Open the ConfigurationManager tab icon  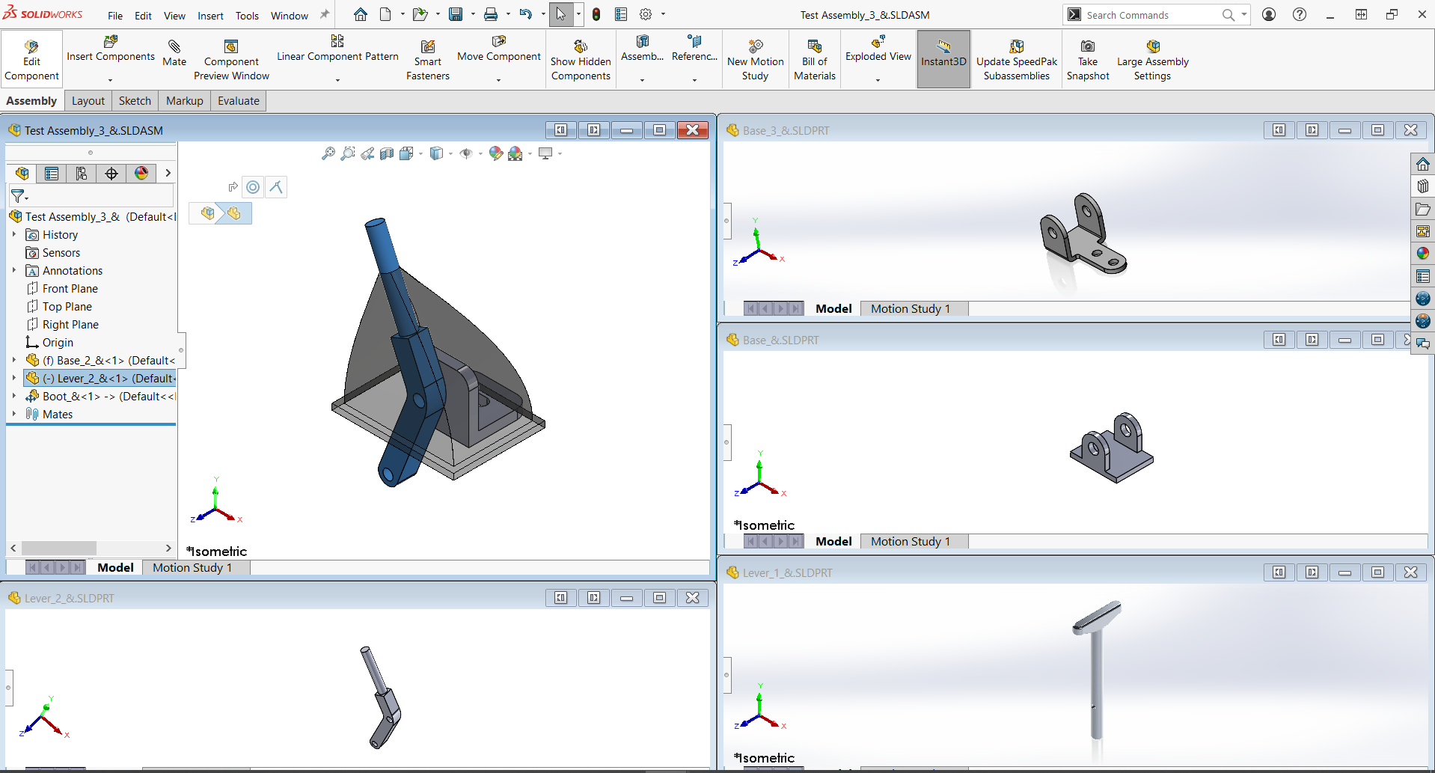click(x=82, y=174)
